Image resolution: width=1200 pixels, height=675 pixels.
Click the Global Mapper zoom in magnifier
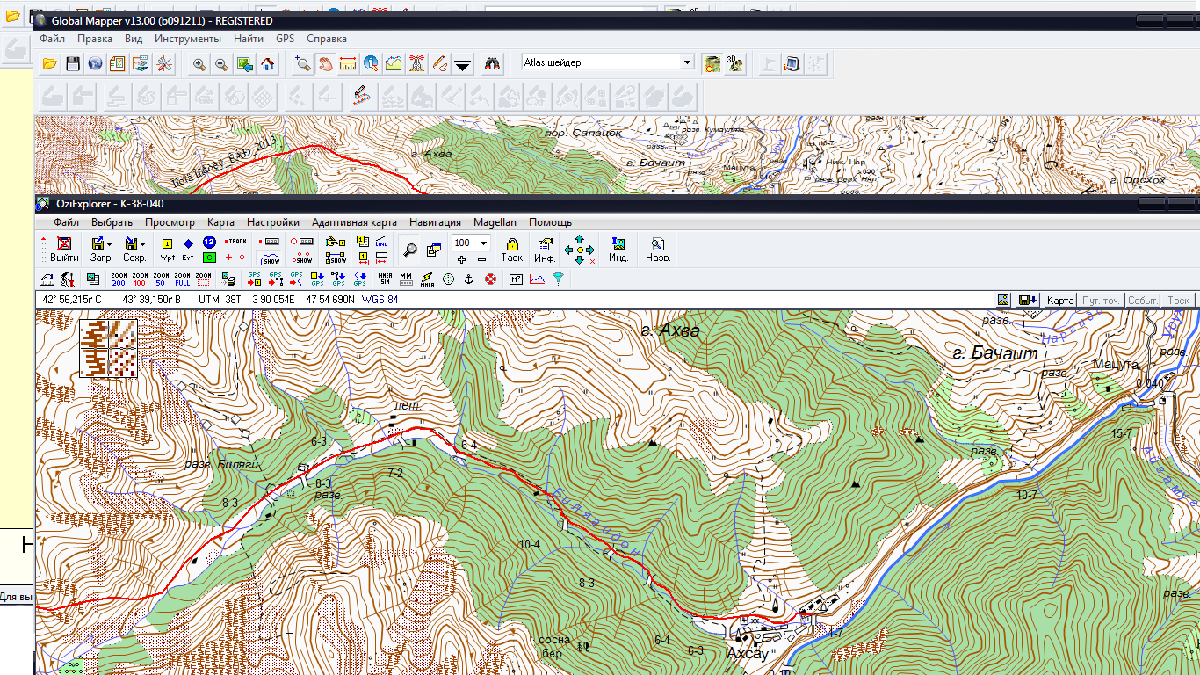[199, 64]
